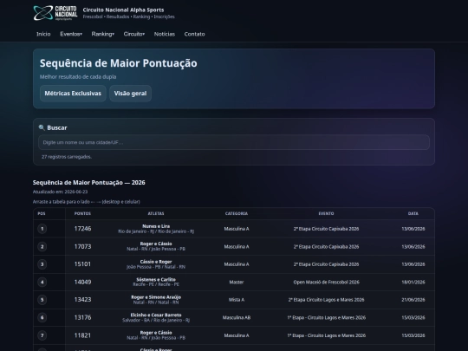
Task: Select the score 14049
Action: pos(82,282)
